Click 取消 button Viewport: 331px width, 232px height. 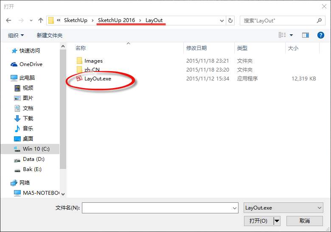[x=305, y=221]
